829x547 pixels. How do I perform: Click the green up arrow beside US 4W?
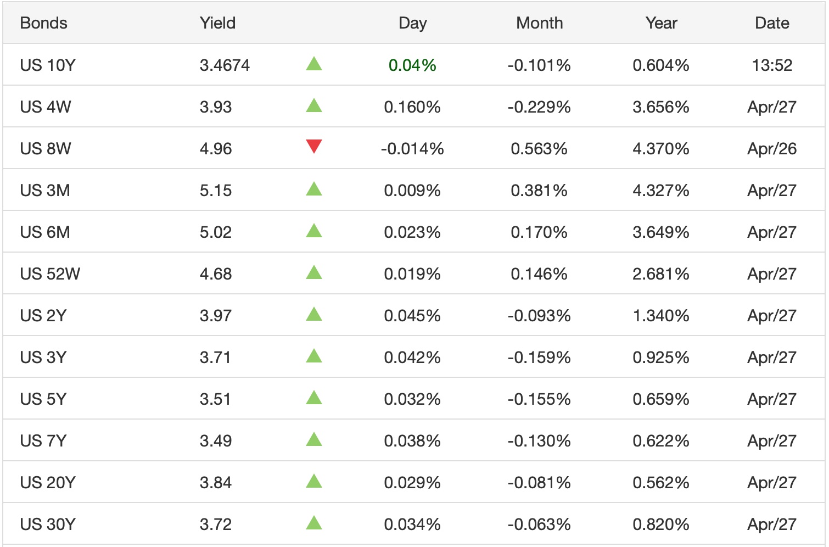313,105
